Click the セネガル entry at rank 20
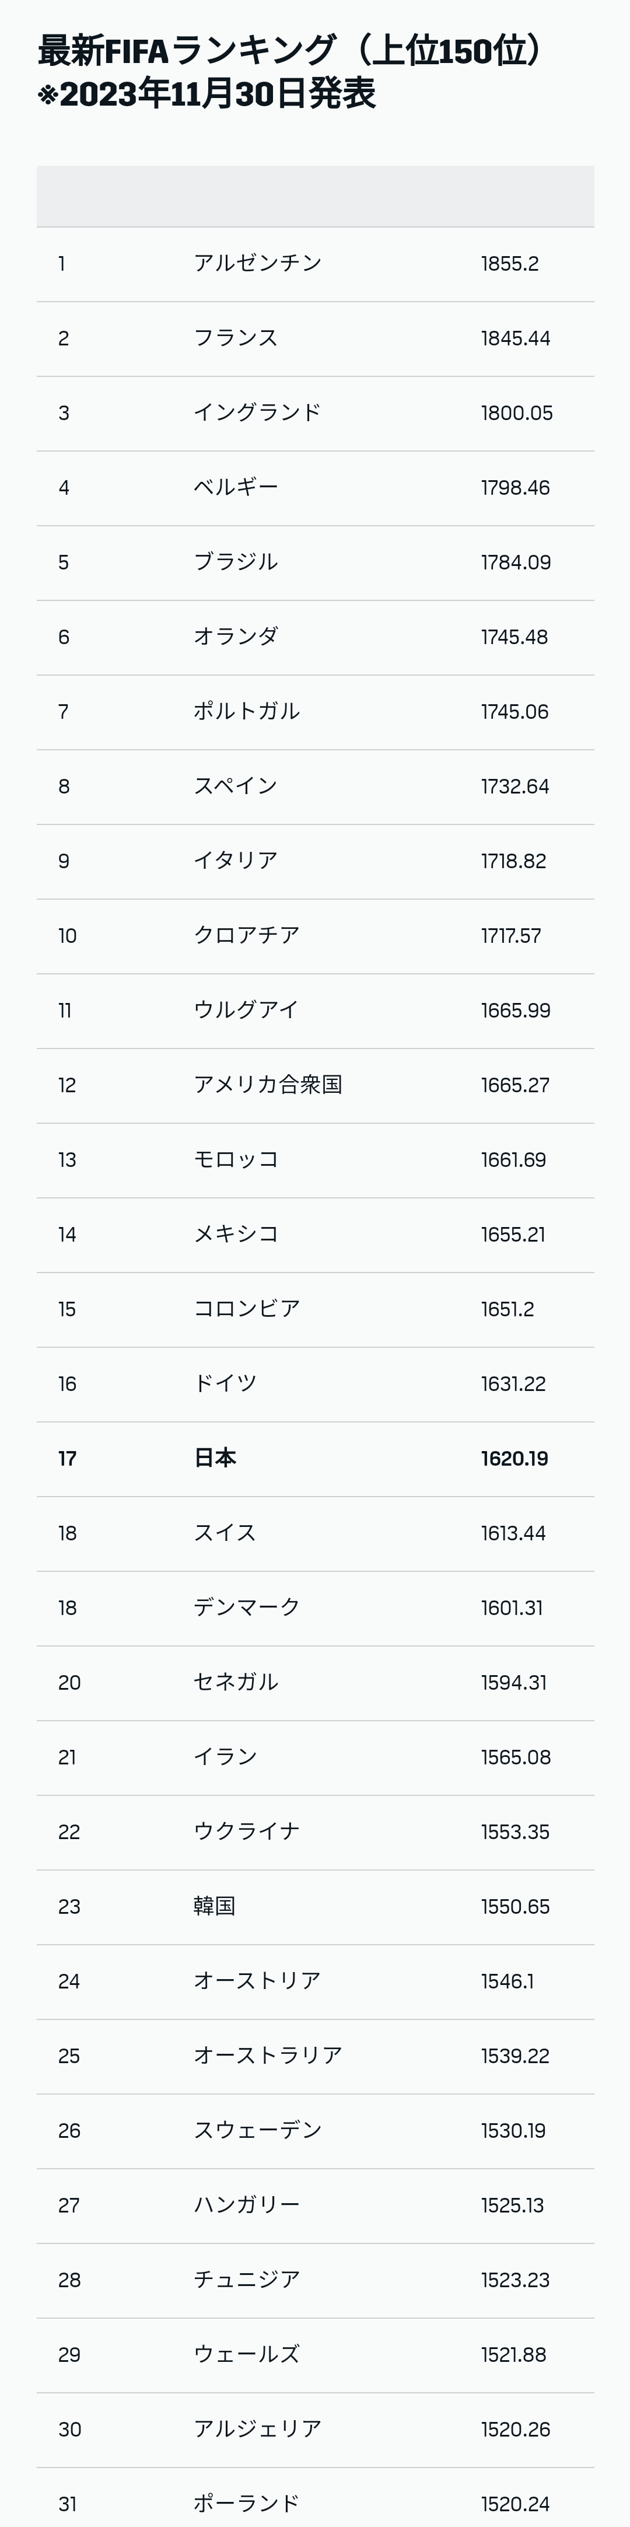The width and height of the screenshot is (630, 2527). tap(236, 1682)
